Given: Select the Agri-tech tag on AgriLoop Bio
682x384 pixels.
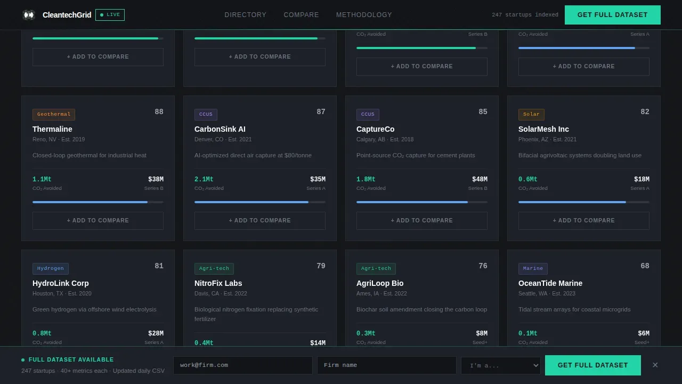Looking at the screenshot, I should (376, 269).
